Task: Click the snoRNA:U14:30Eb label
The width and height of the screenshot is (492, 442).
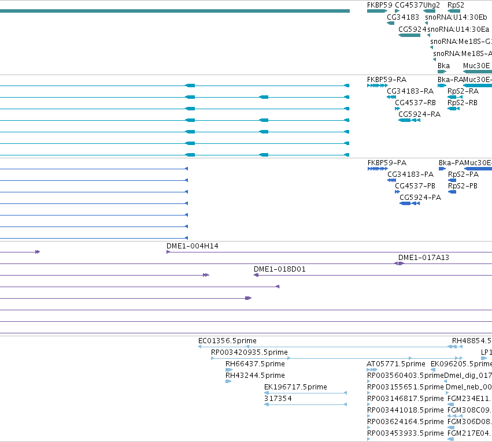Action: point(456,17)
